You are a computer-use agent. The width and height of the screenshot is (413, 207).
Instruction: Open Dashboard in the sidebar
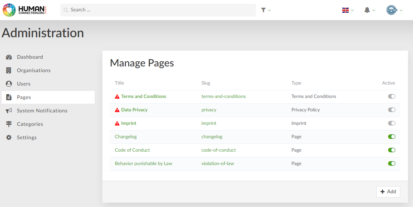[48, 57]
